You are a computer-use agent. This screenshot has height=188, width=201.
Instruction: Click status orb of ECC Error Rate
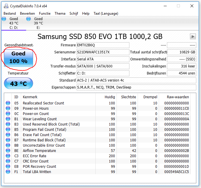pos(8,156)
